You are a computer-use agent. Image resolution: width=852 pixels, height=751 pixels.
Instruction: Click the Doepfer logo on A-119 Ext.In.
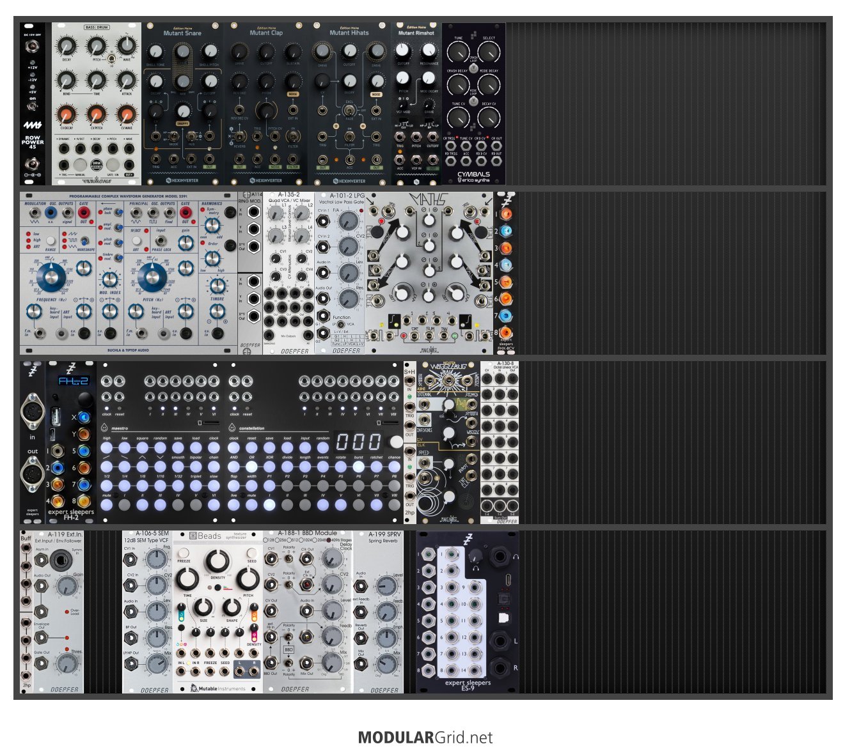point(65,690)
